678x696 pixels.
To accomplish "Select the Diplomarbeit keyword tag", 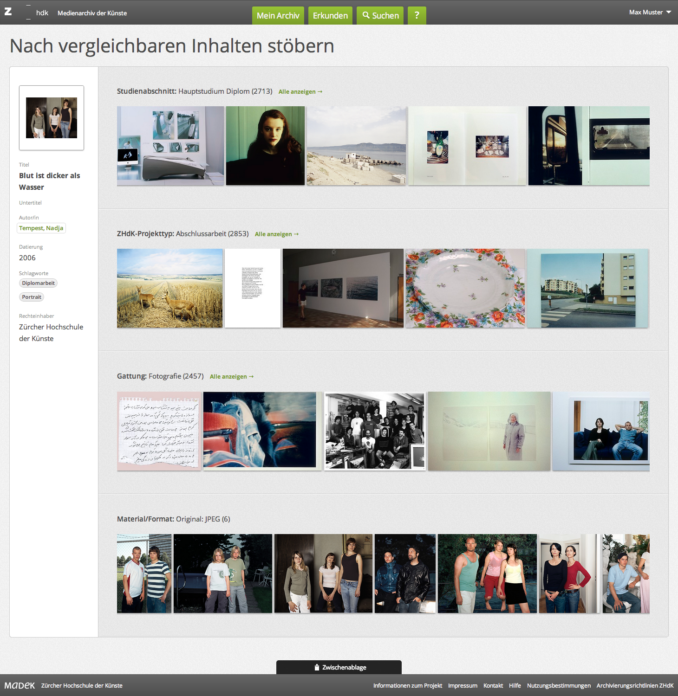I will [39, 283].
